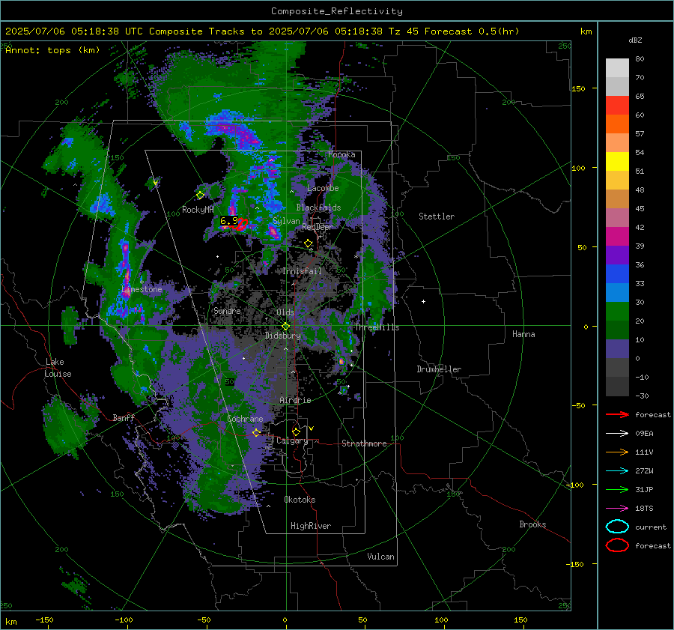The height and width of the screenshot is (630, 674).
Task: Click the UTC Composite Tracks timestamp header
Action: pyautogui.click(x=262, y=31)
